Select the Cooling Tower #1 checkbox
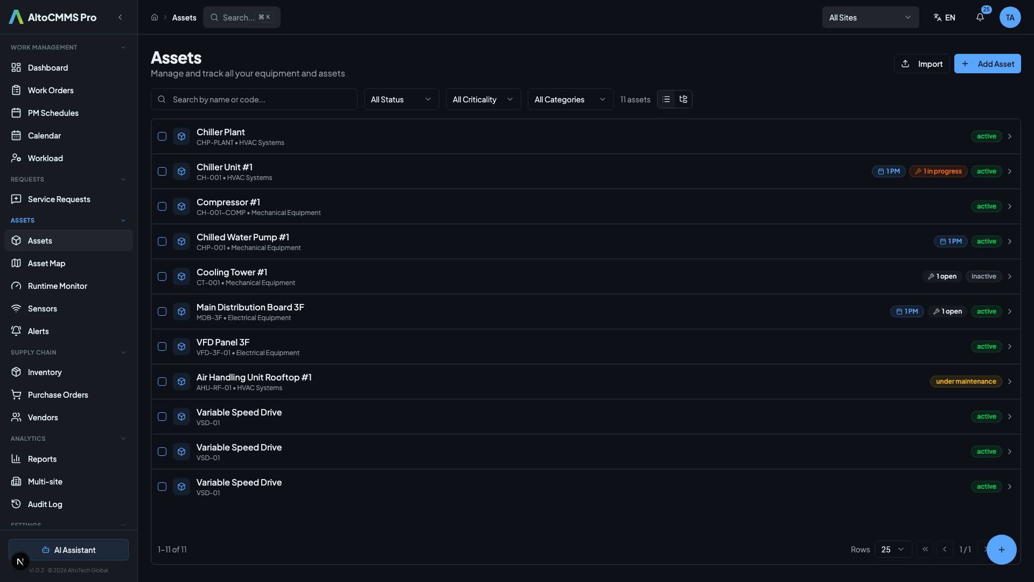 (162, 276)
